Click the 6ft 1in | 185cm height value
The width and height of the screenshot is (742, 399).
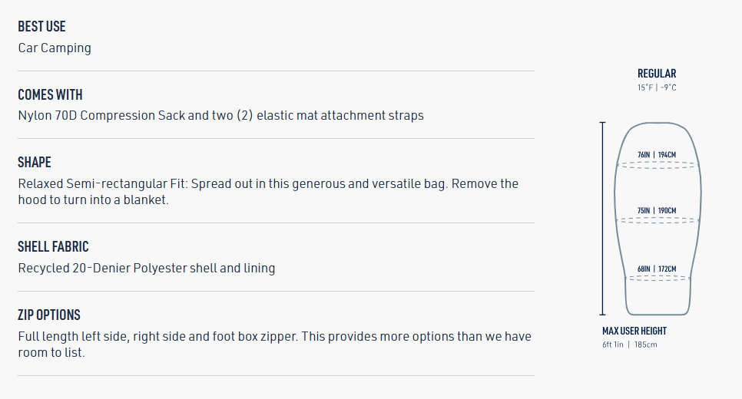pyautogui.click(x=630, y=345)
